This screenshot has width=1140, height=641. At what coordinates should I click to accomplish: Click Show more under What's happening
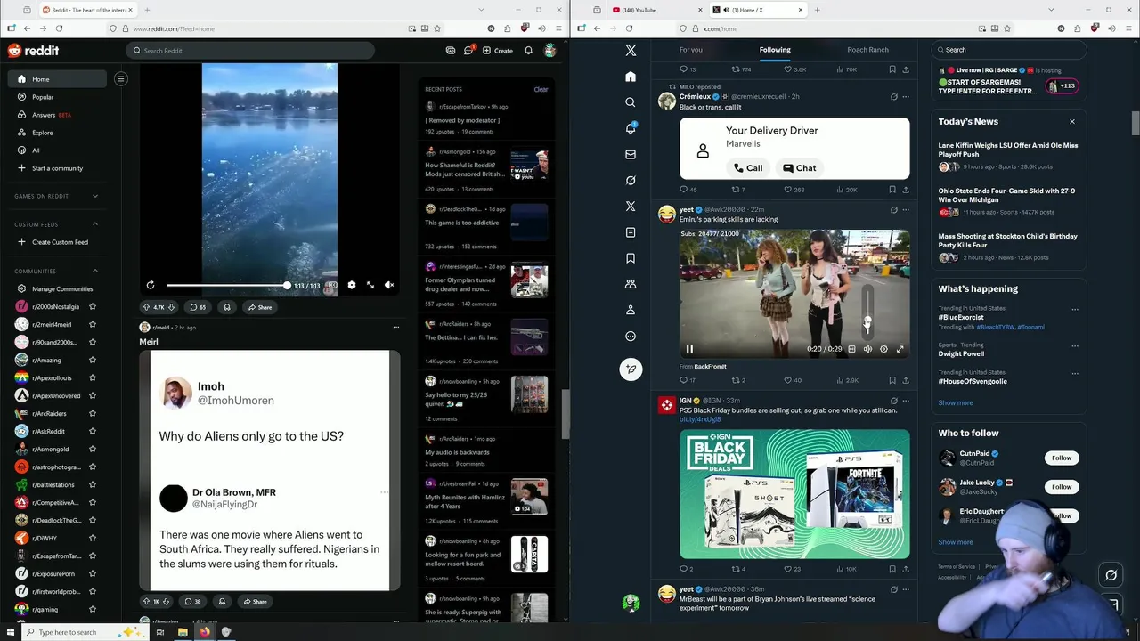956,402
